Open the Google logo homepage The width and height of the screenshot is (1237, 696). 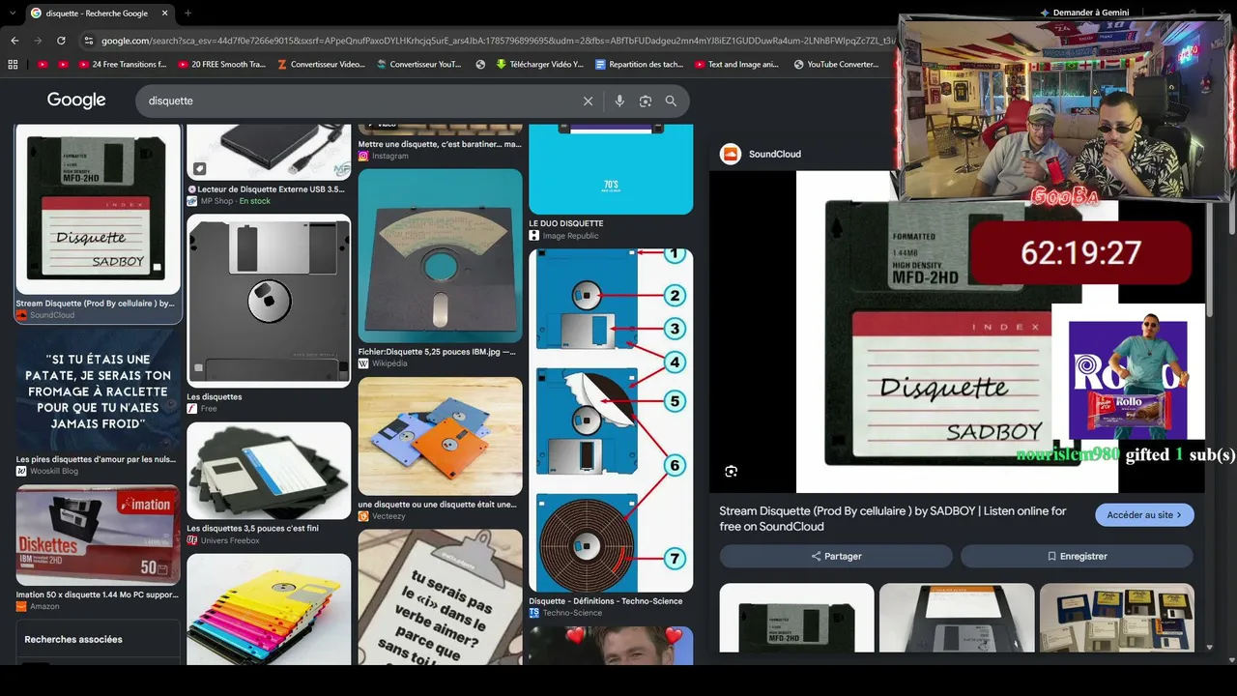point(76,101)
